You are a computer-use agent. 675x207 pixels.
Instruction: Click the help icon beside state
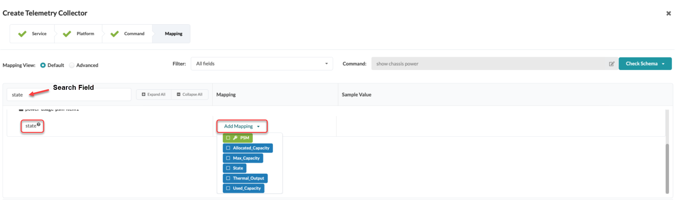click(39, 124)
